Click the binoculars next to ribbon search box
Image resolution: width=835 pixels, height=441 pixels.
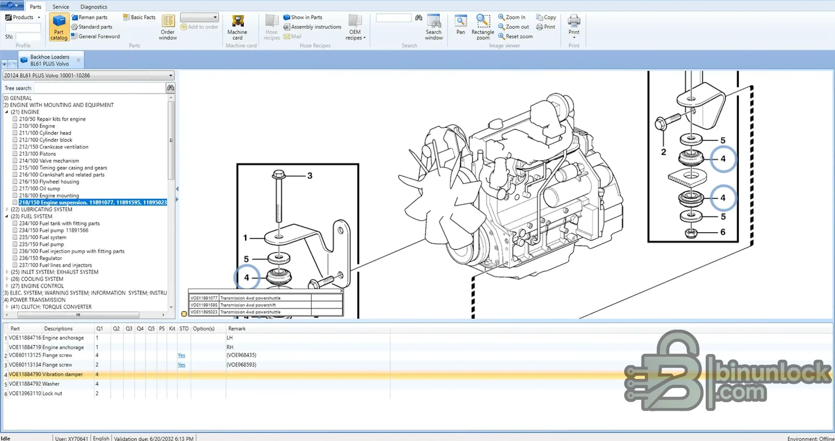click(418, 18)
